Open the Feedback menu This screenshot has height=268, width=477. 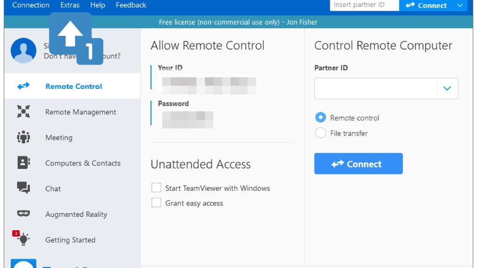(131, 5)
